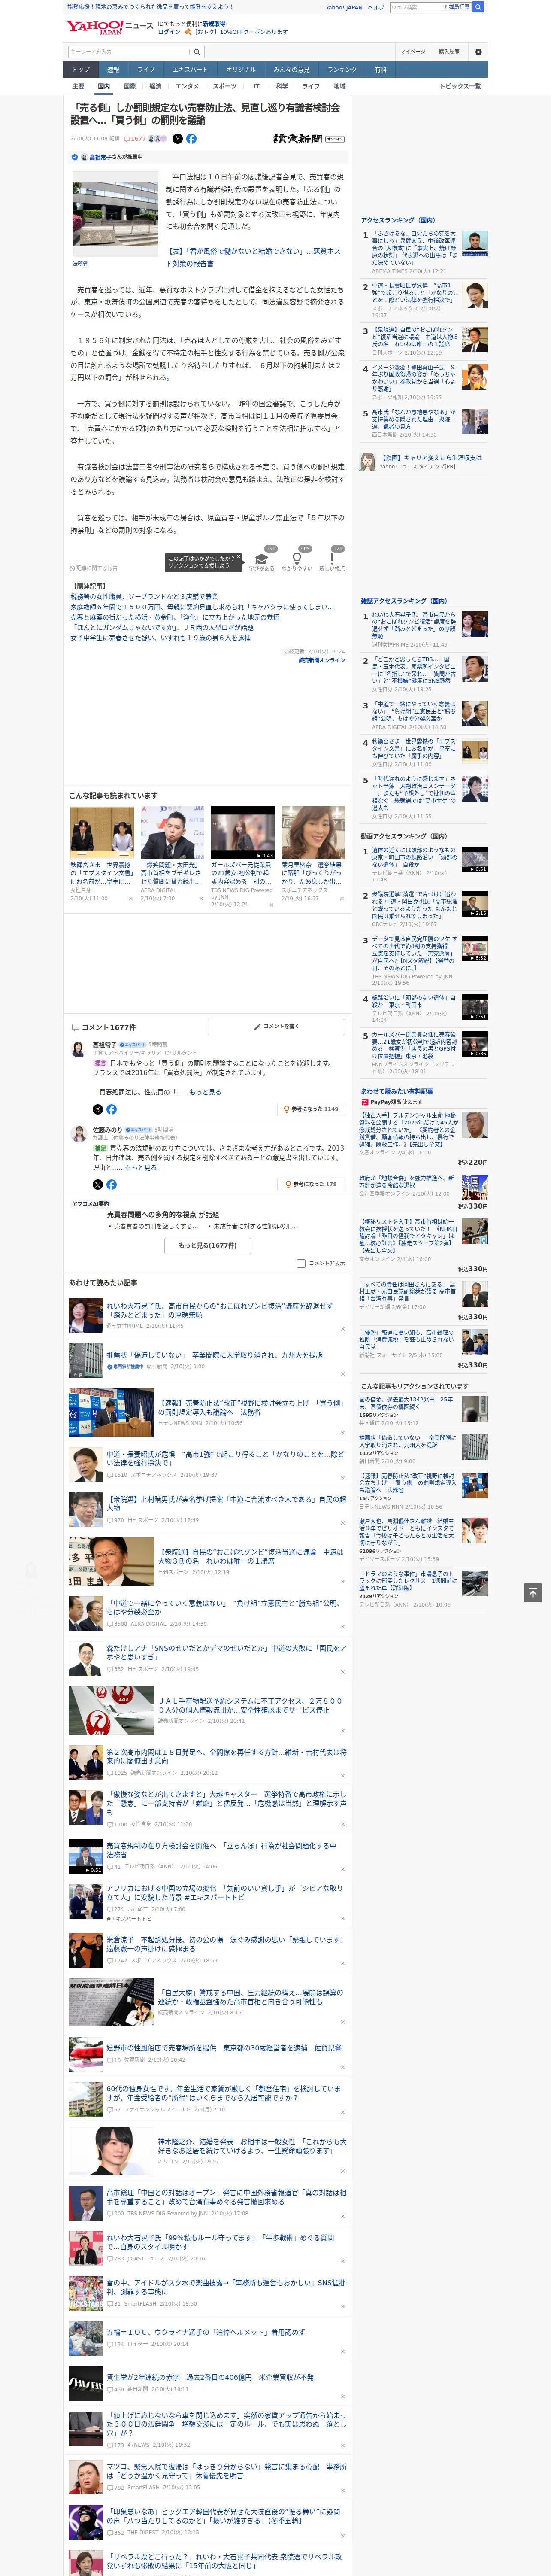Share 佐藤みのり's comment on Facebook
551x2576 pixels.
tap(111, 1184)
